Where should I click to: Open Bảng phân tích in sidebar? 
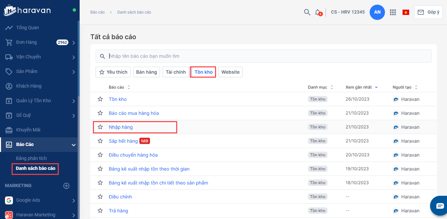[31, 159]
